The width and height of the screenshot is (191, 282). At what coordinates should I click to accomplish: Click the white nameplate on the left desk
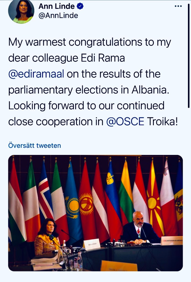coord(92,244)
